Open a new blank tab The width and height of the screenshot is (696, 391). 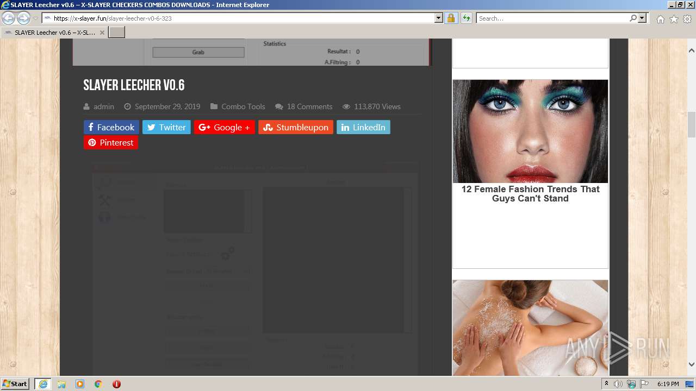[x=117, y=33]
